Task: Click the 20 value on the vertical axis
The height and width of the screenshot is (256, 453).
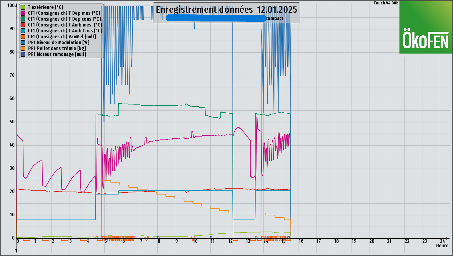Action: pos(12,192)
